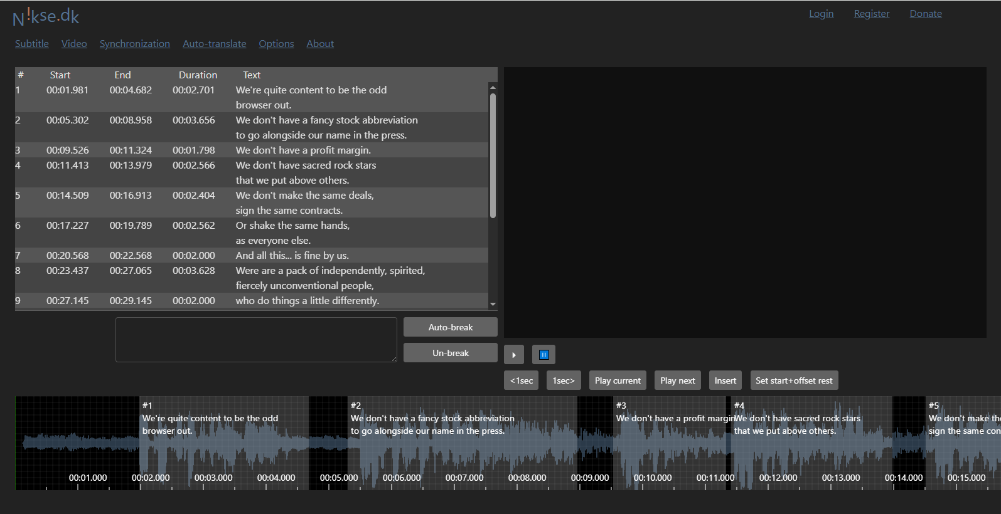Click the Play current button
This screenshot has width=1001, height=514.
coord(618,380)
